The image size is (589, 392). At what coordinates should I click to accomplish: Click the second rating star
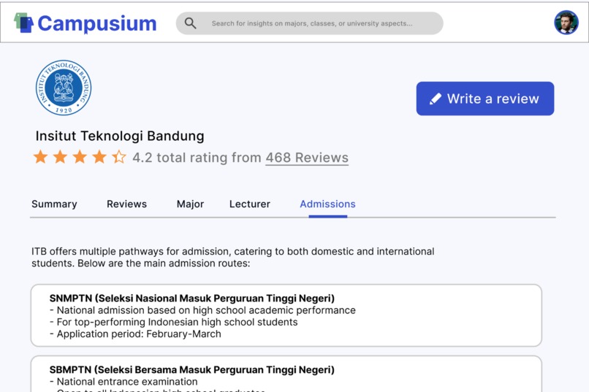(60, 157)
